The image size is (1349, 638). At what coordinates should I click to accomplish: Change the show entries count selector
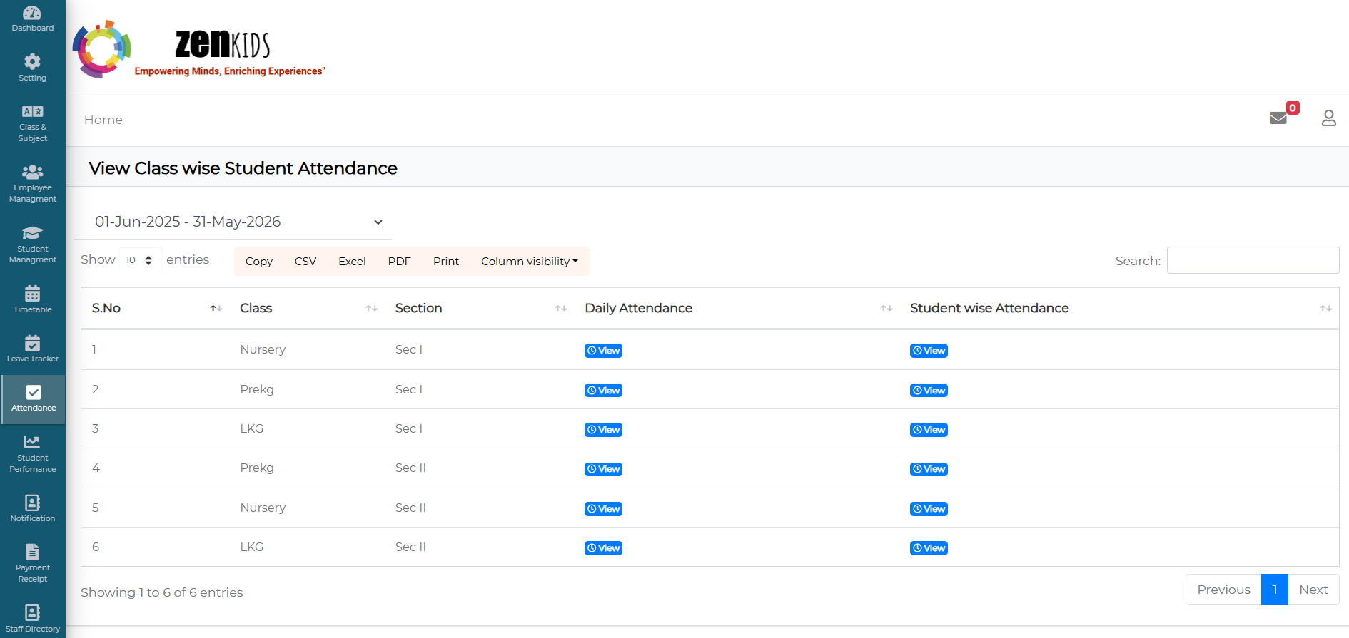(139, 260)
